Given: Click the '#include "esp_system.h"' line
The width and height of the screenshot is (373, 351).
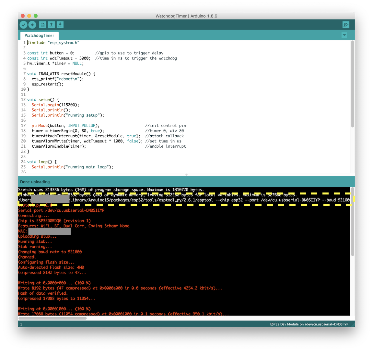Looking at the screenshot, I should (x=53, y=43).
